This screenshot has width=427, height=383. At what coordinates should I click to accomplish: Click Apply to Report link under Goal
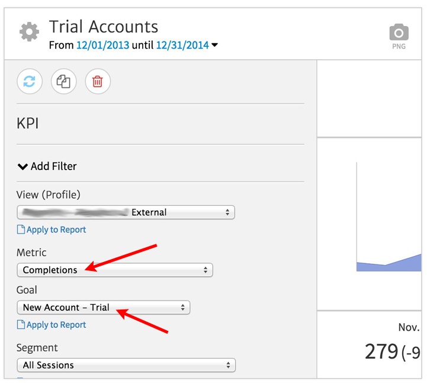pos(56,325)
